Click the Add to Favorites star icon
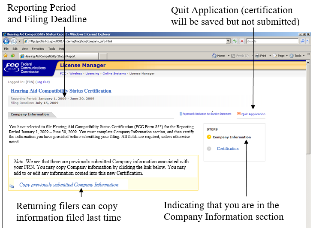This screenshot has height=228, width=313. 13,56
